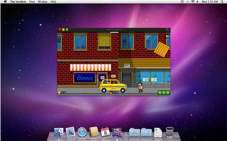Click the zoom magnifier in game title bar
This screenshot has height=141, width=227.
coord(167,30)
